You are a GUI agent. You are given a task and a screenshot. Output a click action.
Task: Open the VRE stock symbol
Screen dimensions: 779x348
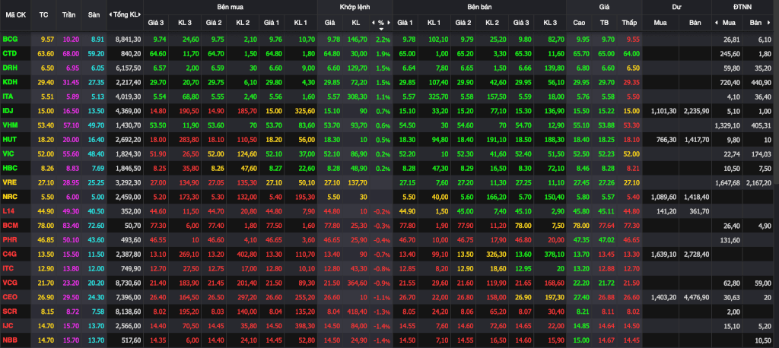coord(9,182)
